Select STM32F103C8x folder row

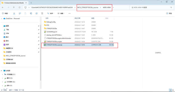pyautogui.click(x=79, y=28)
